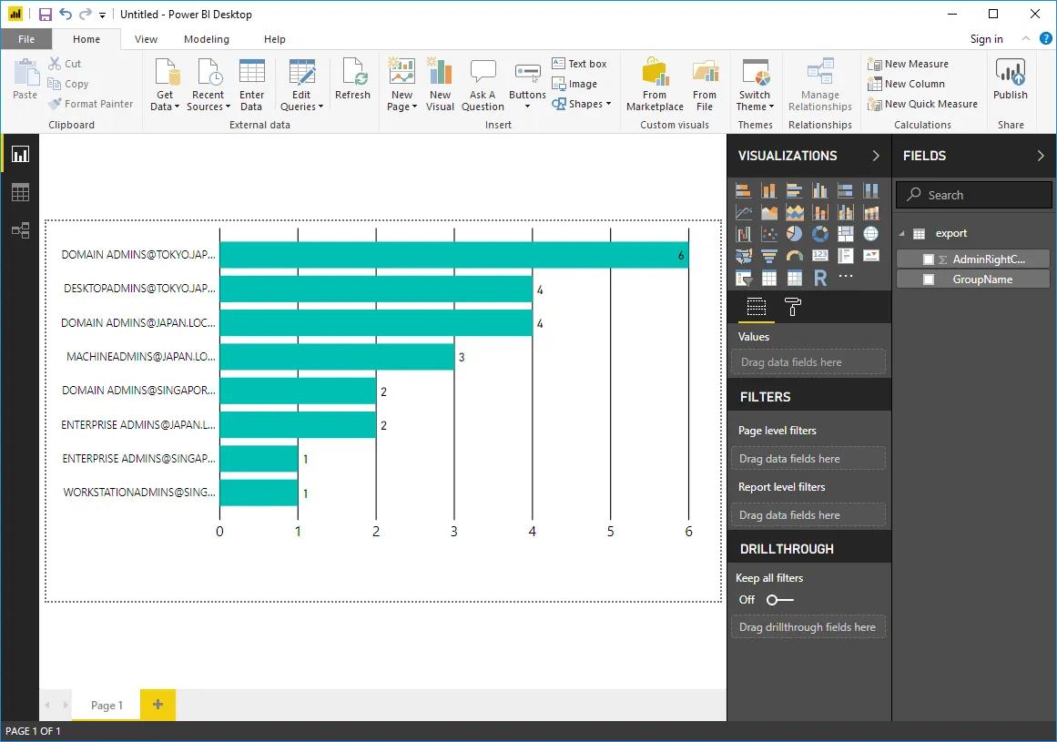Screen dimensions: 1057x742
Task: Insert a Text box
Action: click(x=579, y=64)
